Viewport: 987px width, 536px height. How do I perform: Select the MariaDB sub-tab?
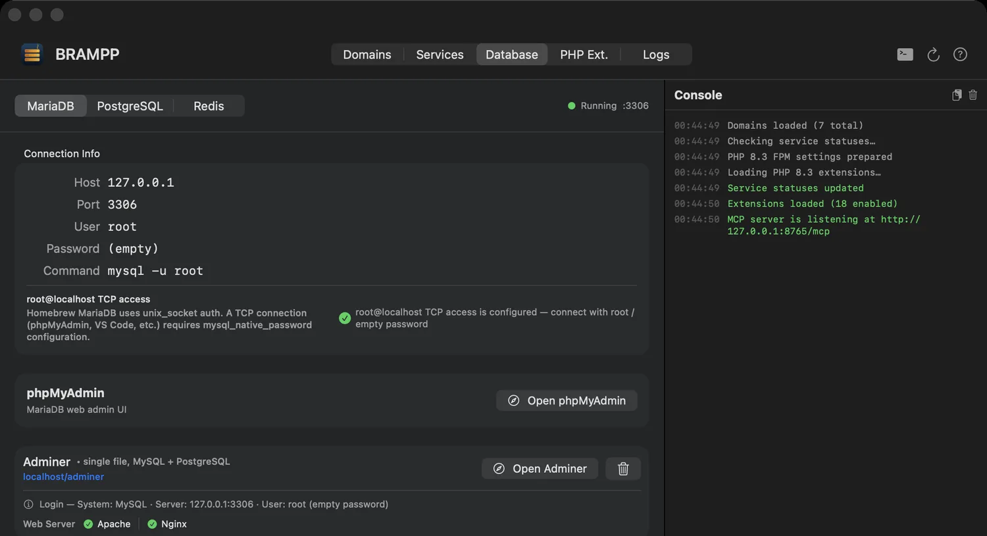pyautogui.click(x=51, y=106)
